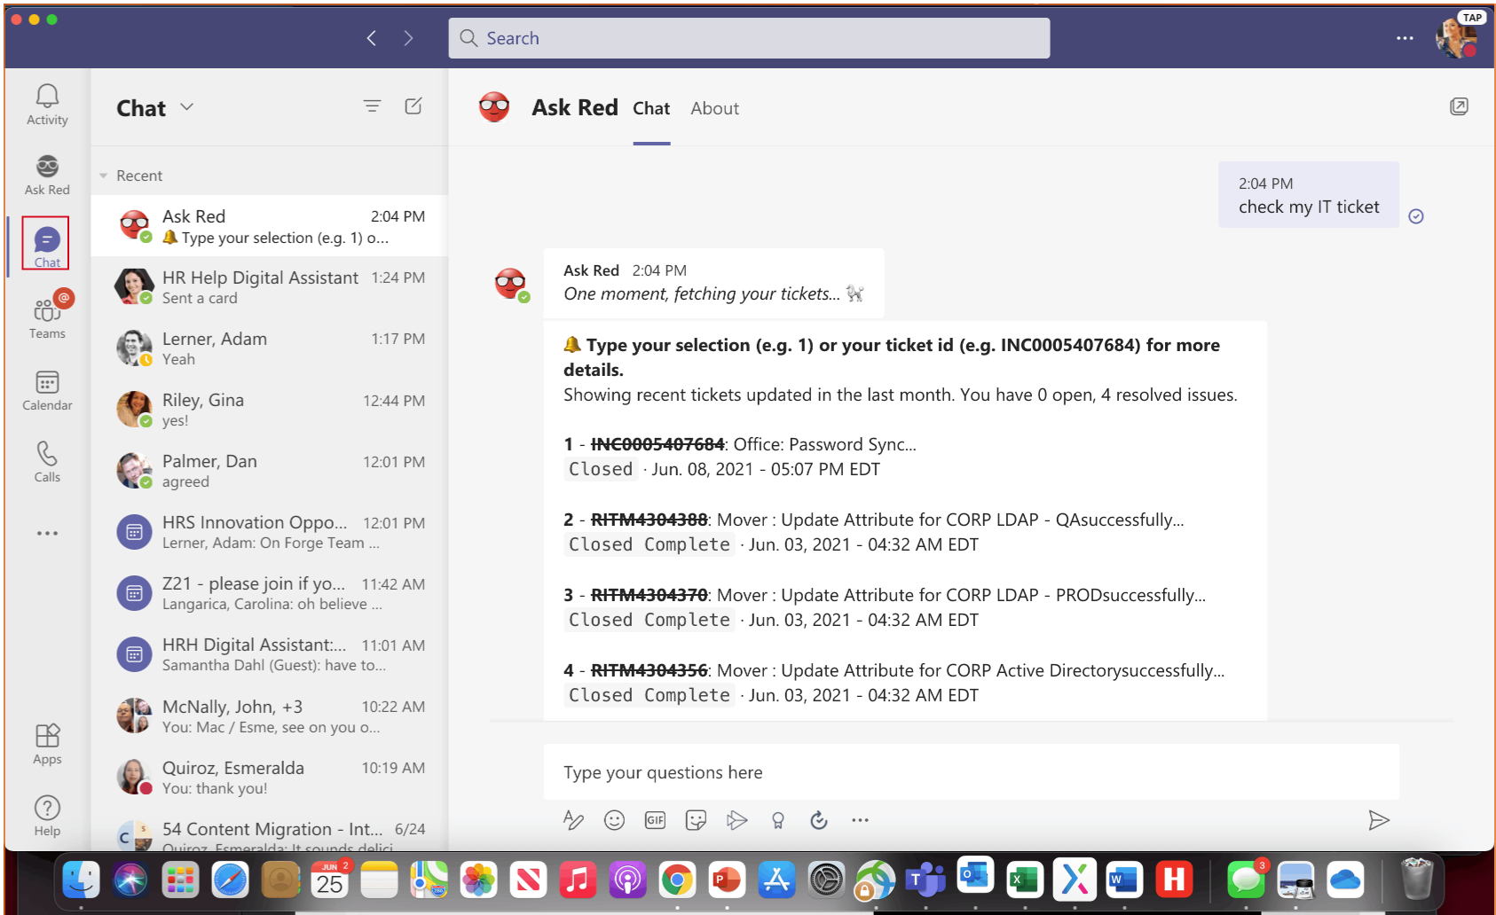The height and width of the screenshot is (915, 1496).
Task: Open more apps ellipsis in sidebar
Action: pos(47,533)
